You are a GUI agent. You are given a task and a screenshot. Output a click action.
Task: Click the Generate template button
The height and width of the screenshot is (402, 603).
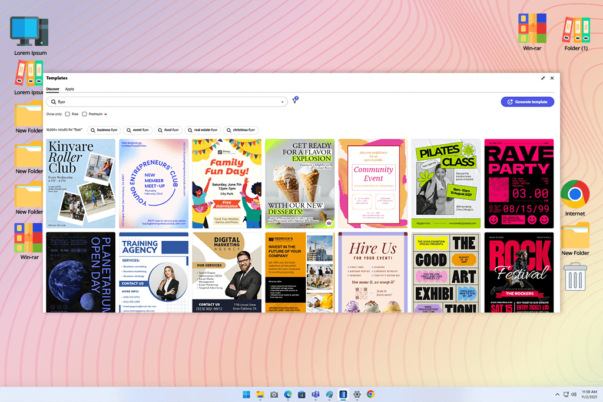point(527,102)
